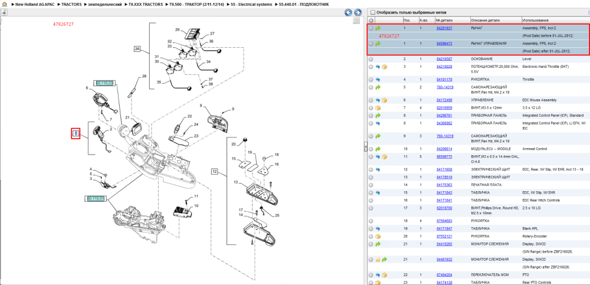This screenshot has width=590, height=285.
Task: Click boxed callout 12 on the diagram
Action: click(215, 172)
